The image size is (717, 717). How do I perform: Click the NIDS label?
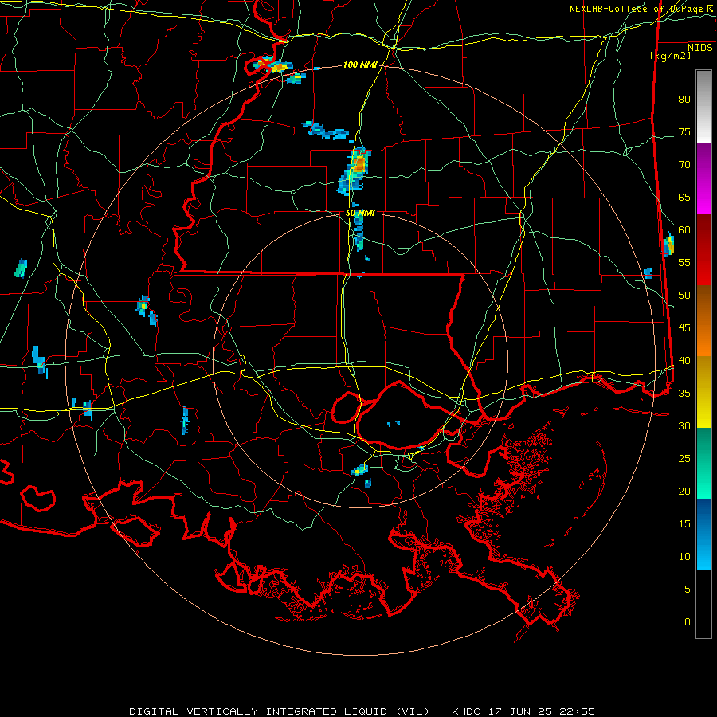[699, 48]
